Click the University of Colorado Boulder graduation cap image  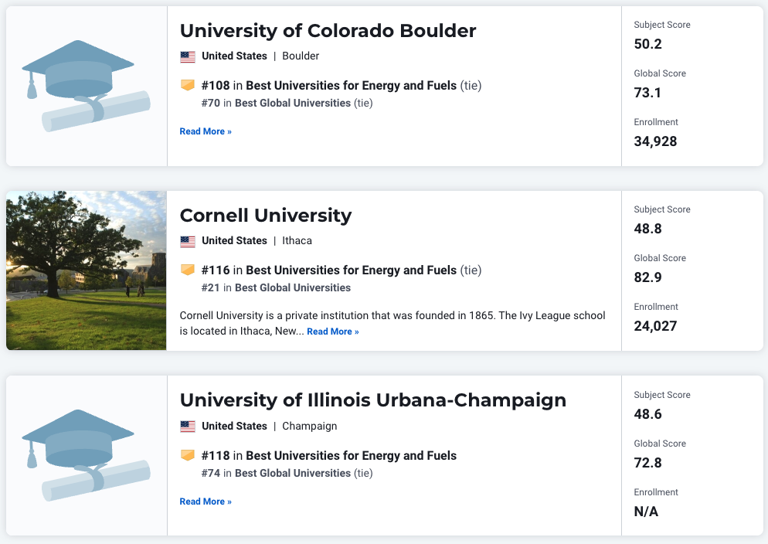pos(86,86)
